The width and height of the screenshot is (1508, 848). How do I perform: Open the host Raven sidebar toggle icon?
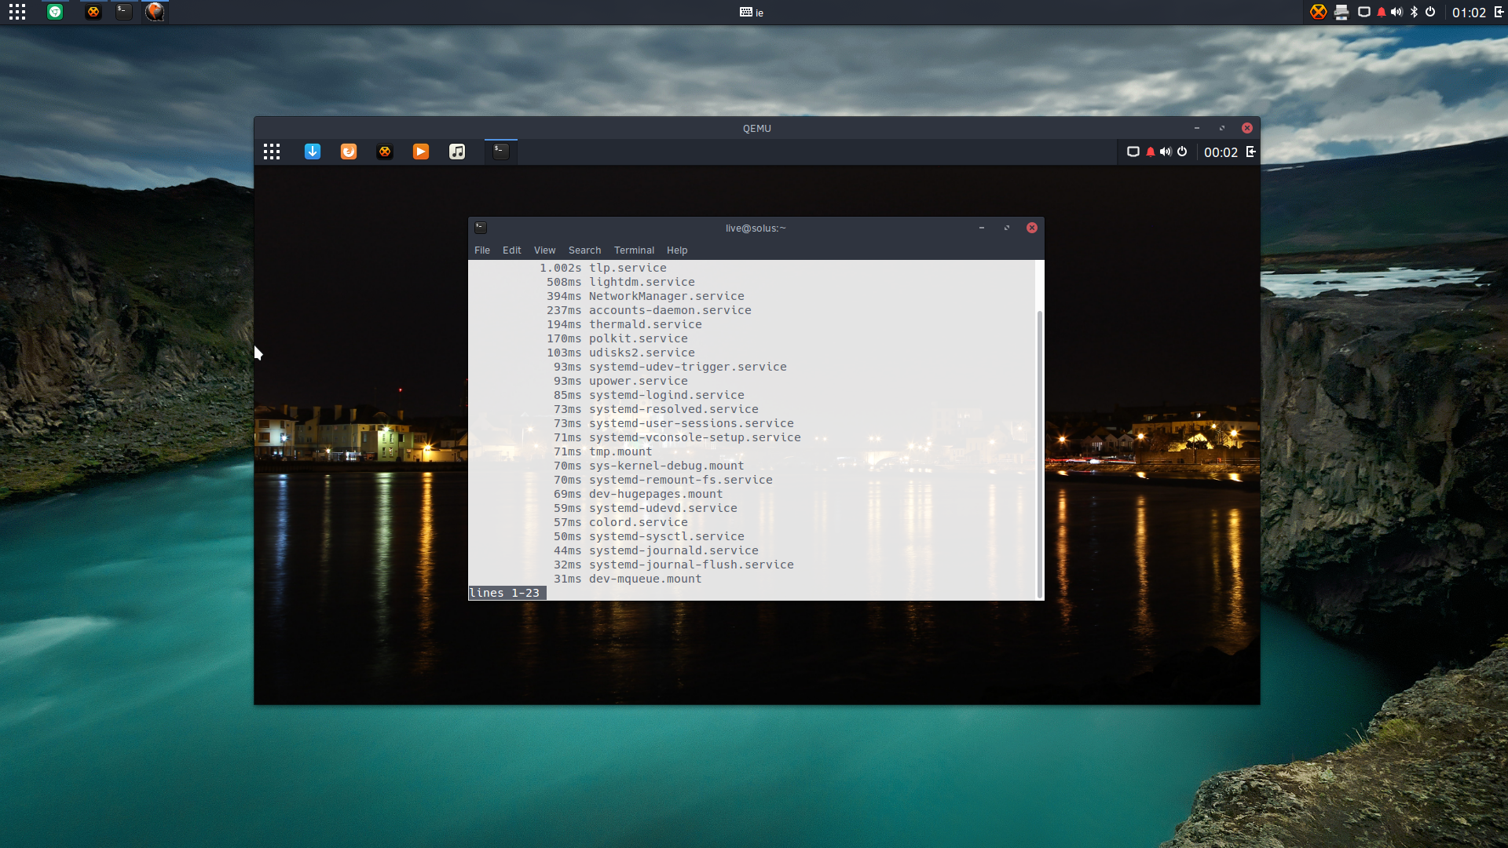pos(1499,12)
